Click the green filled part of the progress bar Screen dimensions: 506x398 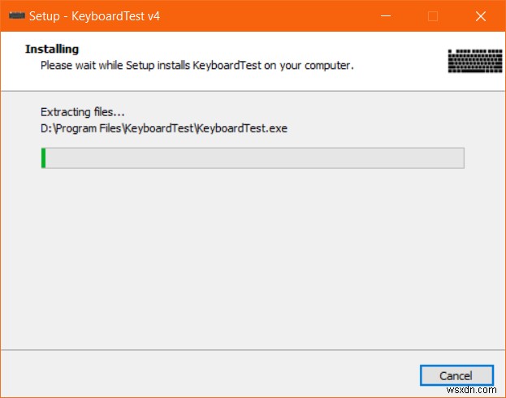pos(43,158)
